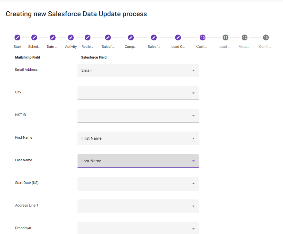Screen dimensions: 283x234
Task: Go to the Sched... step pencil icon
Action: (34, 37)
